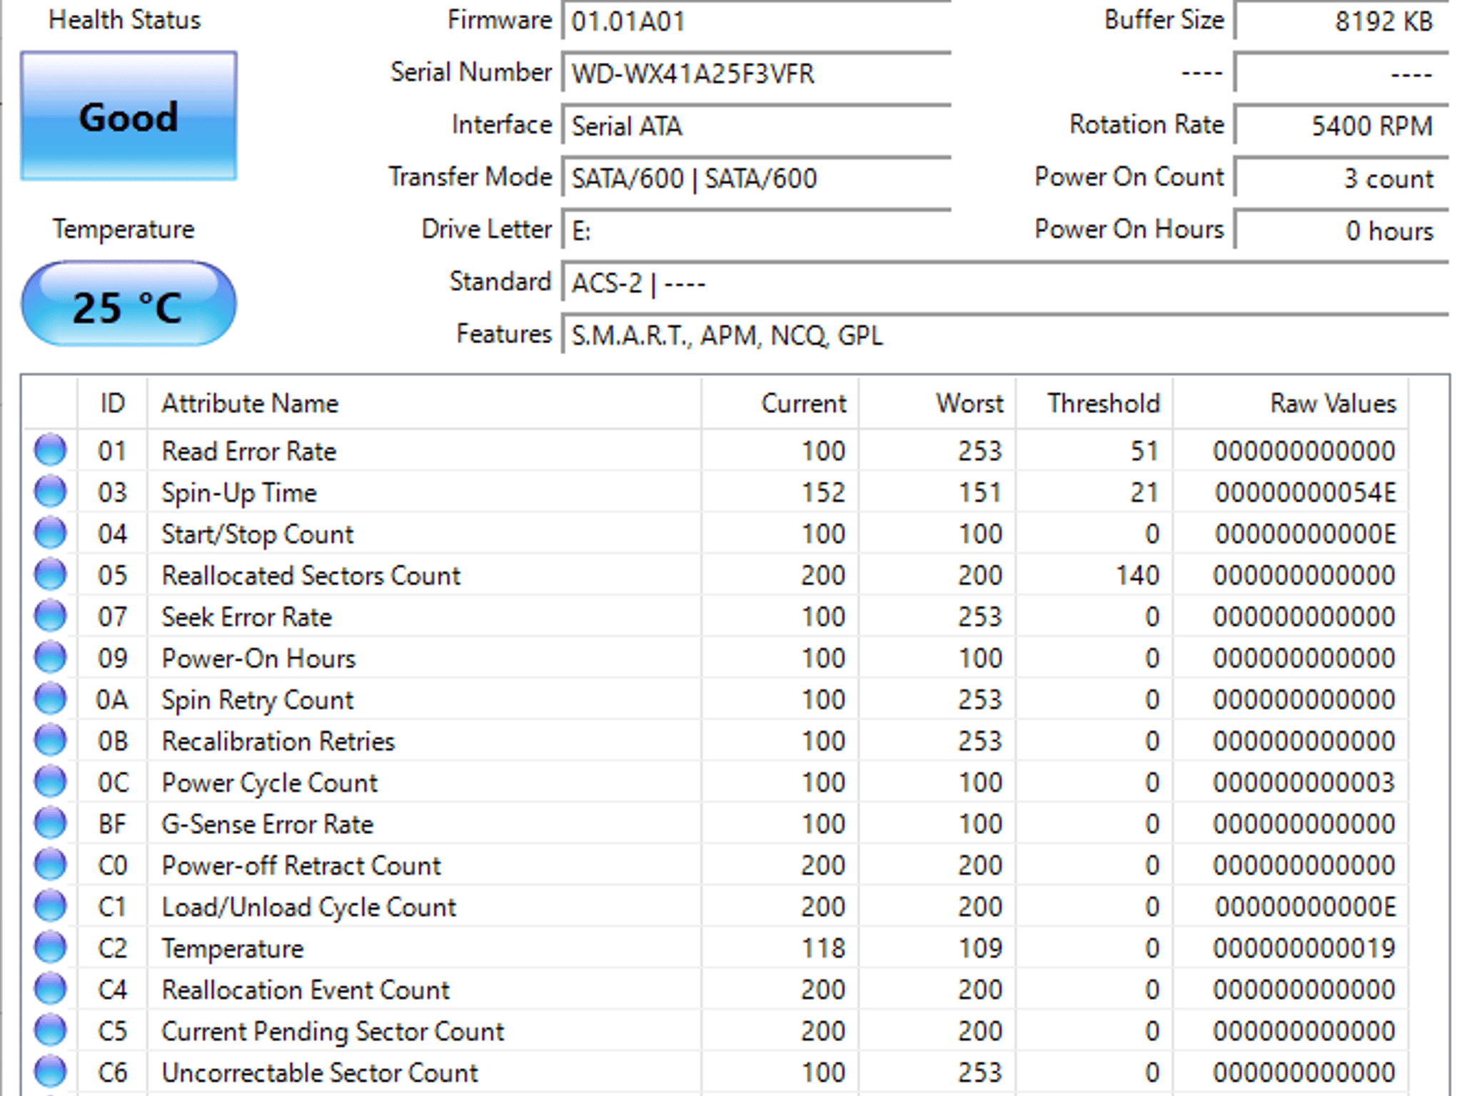1462x1096 pixels.
Task: Click the status orb for Spin-Up Time
Action: click(x=51, y=492)
